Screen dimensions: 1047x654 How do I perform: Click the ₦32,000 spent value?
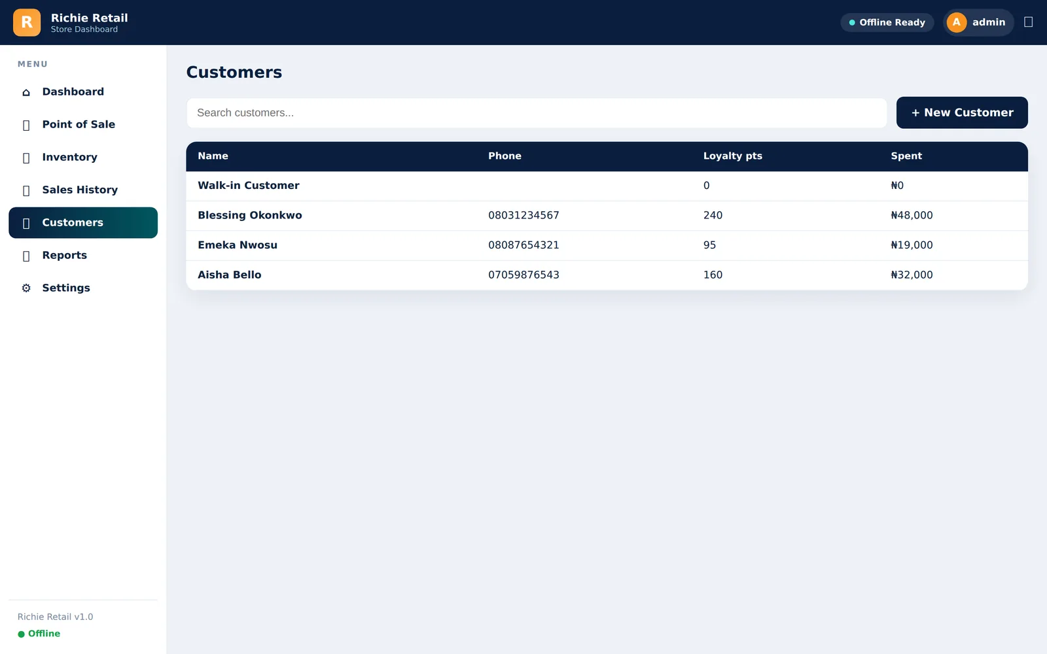(912, 275)
